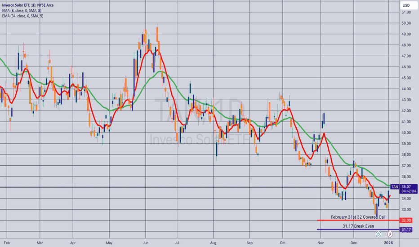Click the 42.00 price axis label

406,111
